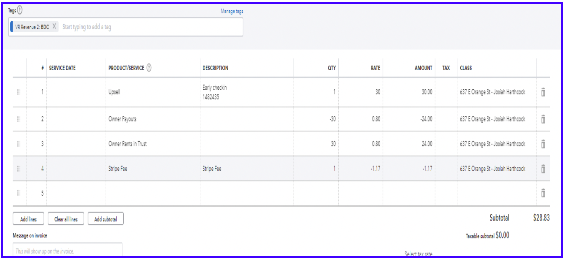
Task: Delete the Owner Payouts line
Action: coord(543,119)
